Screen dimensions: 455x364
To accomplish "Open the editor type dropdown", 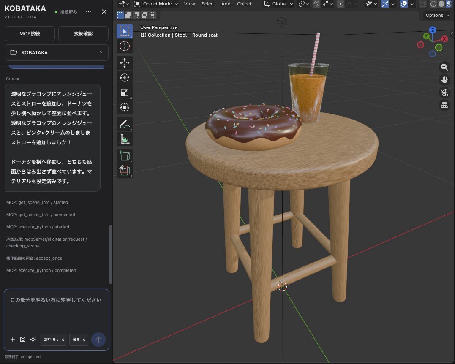I will (124, 4).
